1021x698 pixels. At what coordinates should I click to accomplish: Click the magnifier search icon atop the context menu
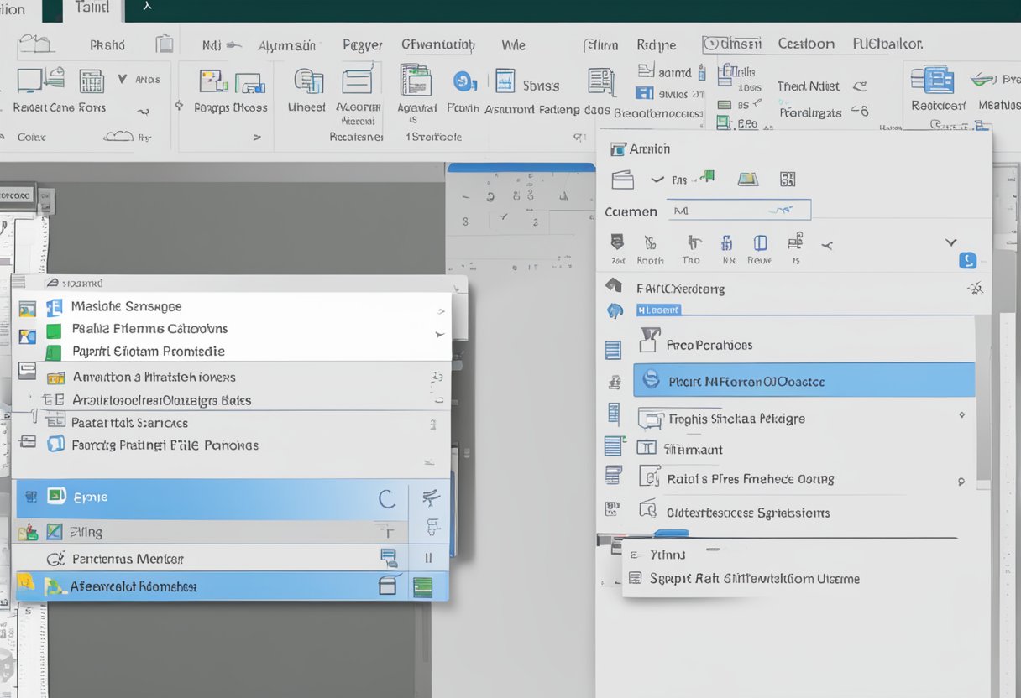[51, 283]
